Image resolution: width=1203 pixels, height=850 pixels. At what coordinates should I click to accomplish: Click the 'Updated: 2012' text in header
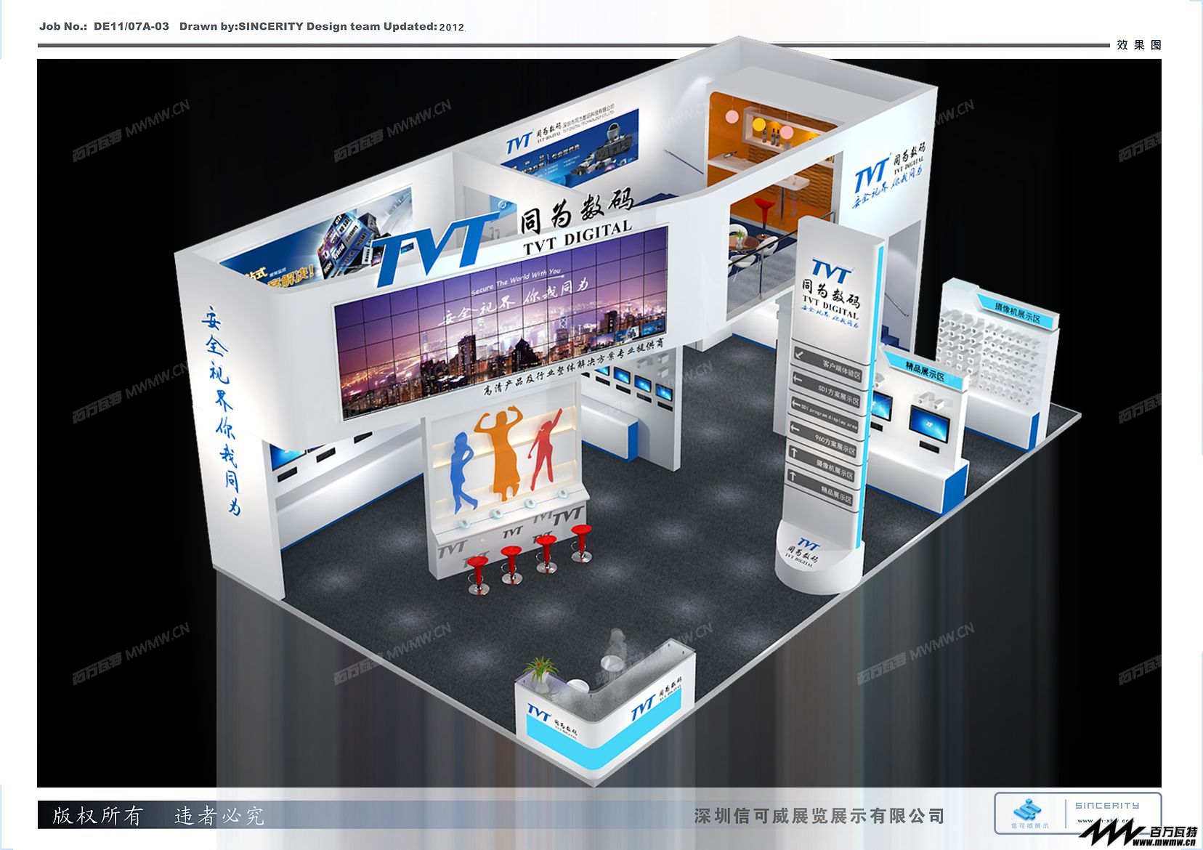tap(424, 26)
